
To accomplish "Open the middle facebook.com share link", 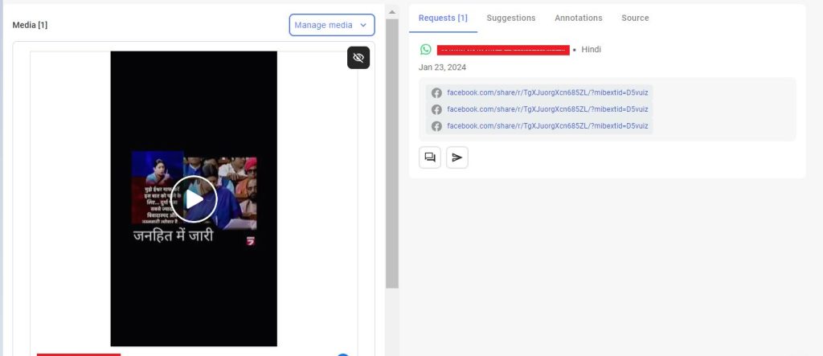I will click(547, 109).
